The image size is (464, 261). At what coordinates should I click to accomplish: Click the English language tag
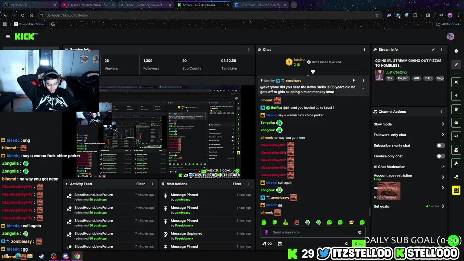[403, 78]
